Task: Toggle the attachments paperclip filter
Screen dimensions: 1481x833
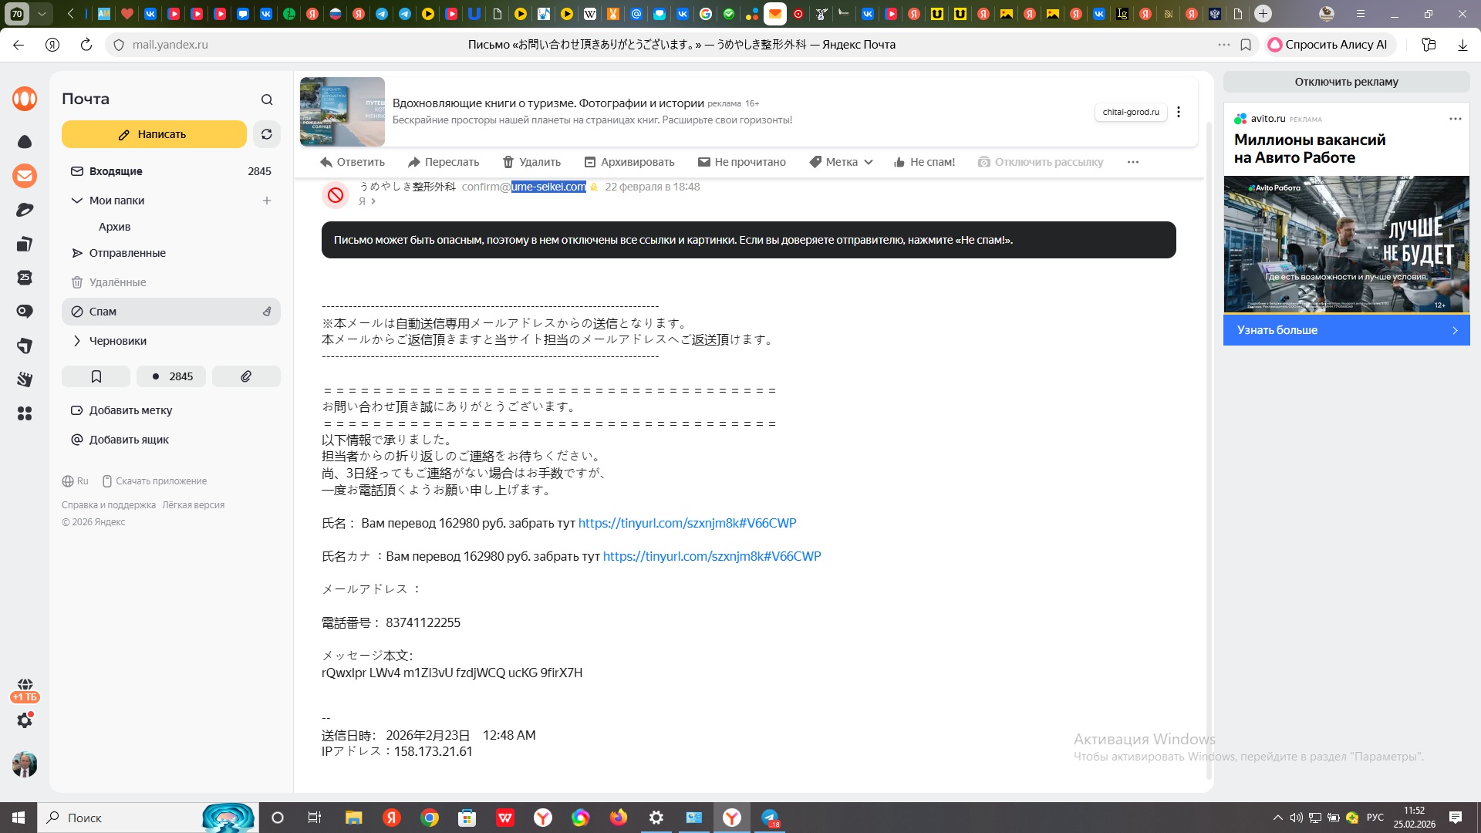Action: coord(246,376)
